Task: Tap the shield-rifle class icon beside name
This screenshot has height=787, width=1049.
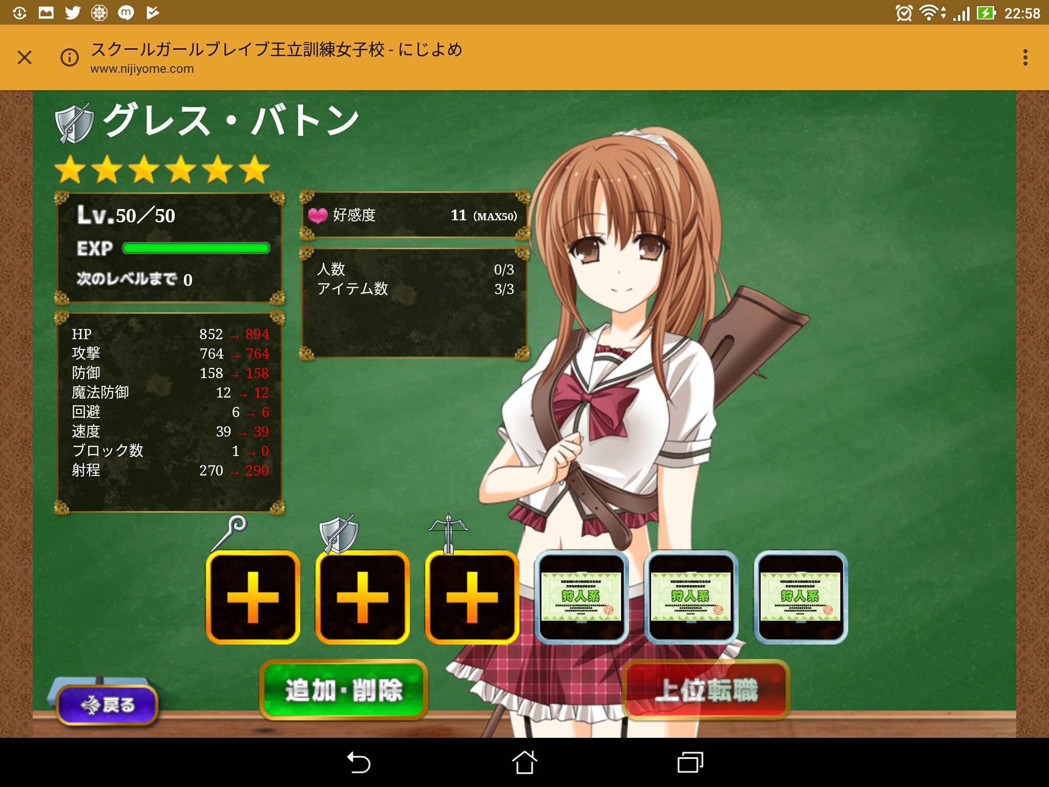Action: coord(75,123)
